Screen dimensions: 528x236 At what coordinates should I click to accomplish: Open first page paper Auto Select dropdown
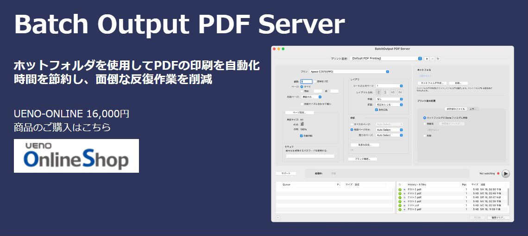pyautogui.click(x=389, y=130)
